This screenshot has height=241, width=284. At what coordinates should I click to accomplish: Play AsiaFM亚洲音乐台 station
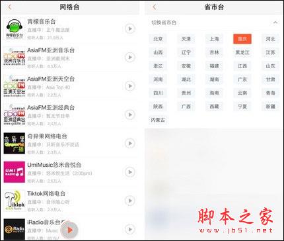point(130,58)
